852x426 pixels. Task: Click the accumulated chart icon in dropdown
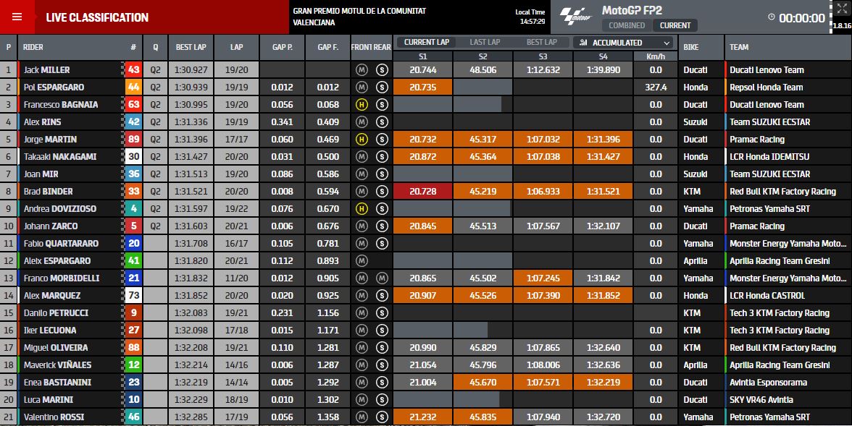(583, 43)
